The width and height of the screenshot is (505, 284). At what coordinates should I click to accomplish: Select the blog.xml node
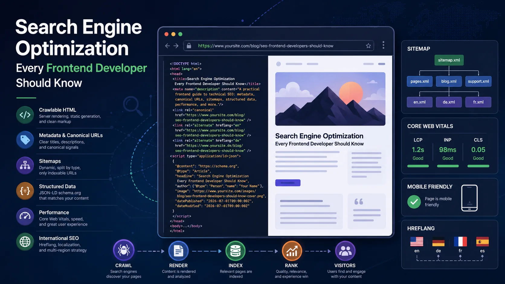click(x=449, y=81)
